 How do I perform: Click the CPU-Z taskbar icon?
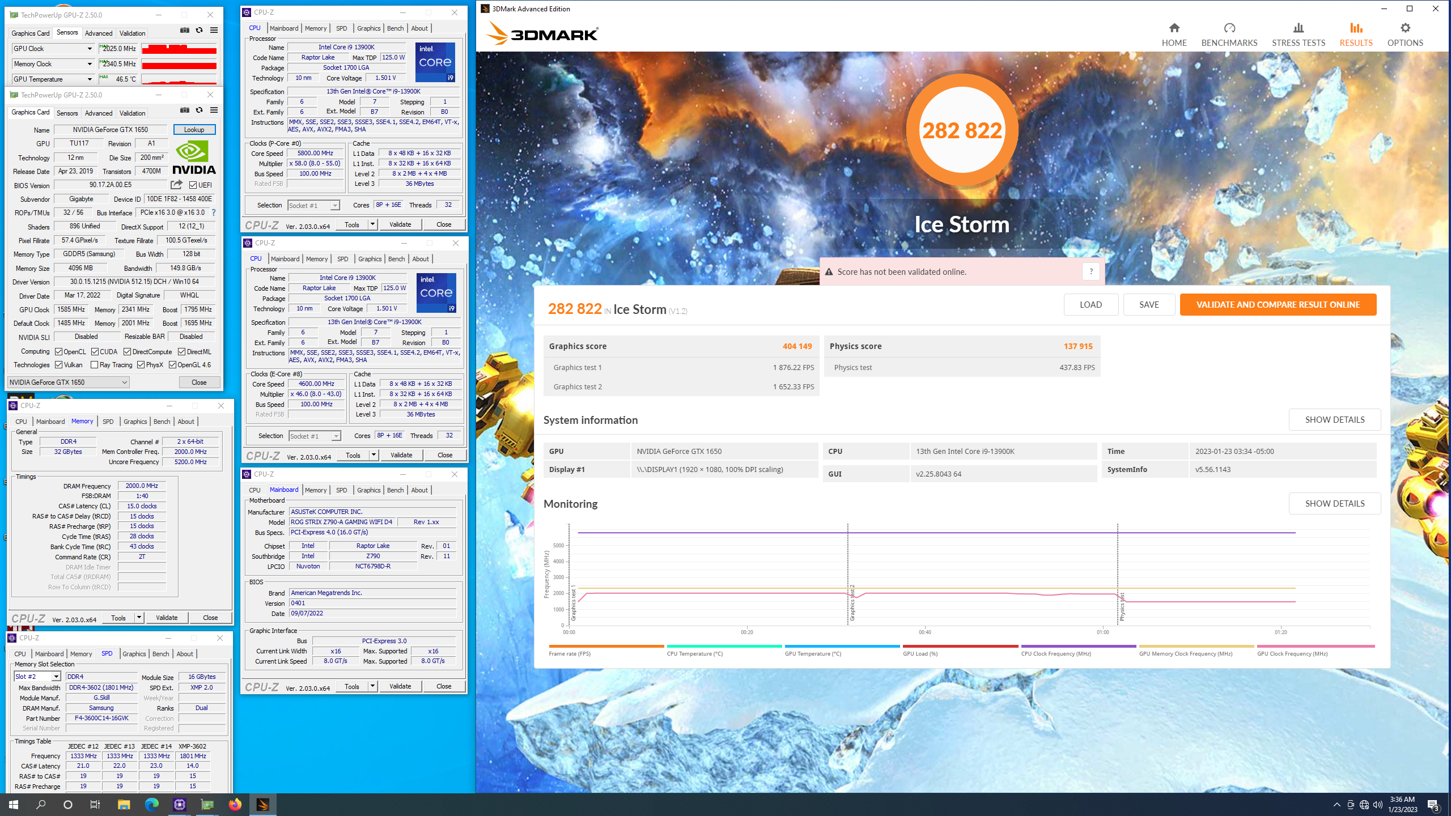179,804
